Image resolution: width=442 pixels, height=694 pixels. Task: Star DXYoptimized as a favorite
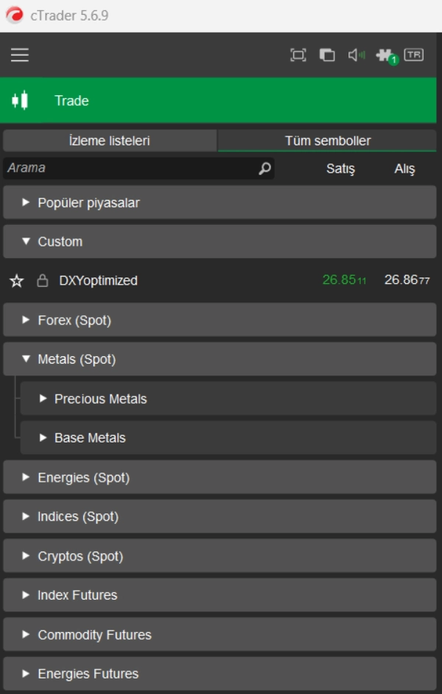17,281
